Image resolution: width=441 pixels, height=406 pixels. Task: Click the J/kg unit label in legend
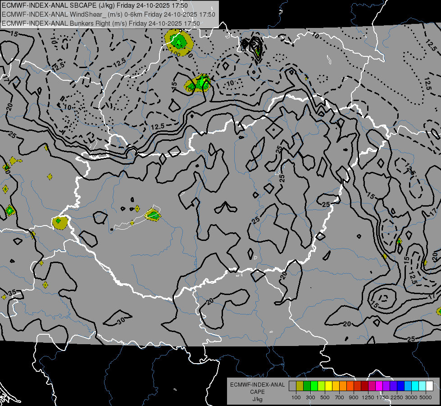point(258,399)
